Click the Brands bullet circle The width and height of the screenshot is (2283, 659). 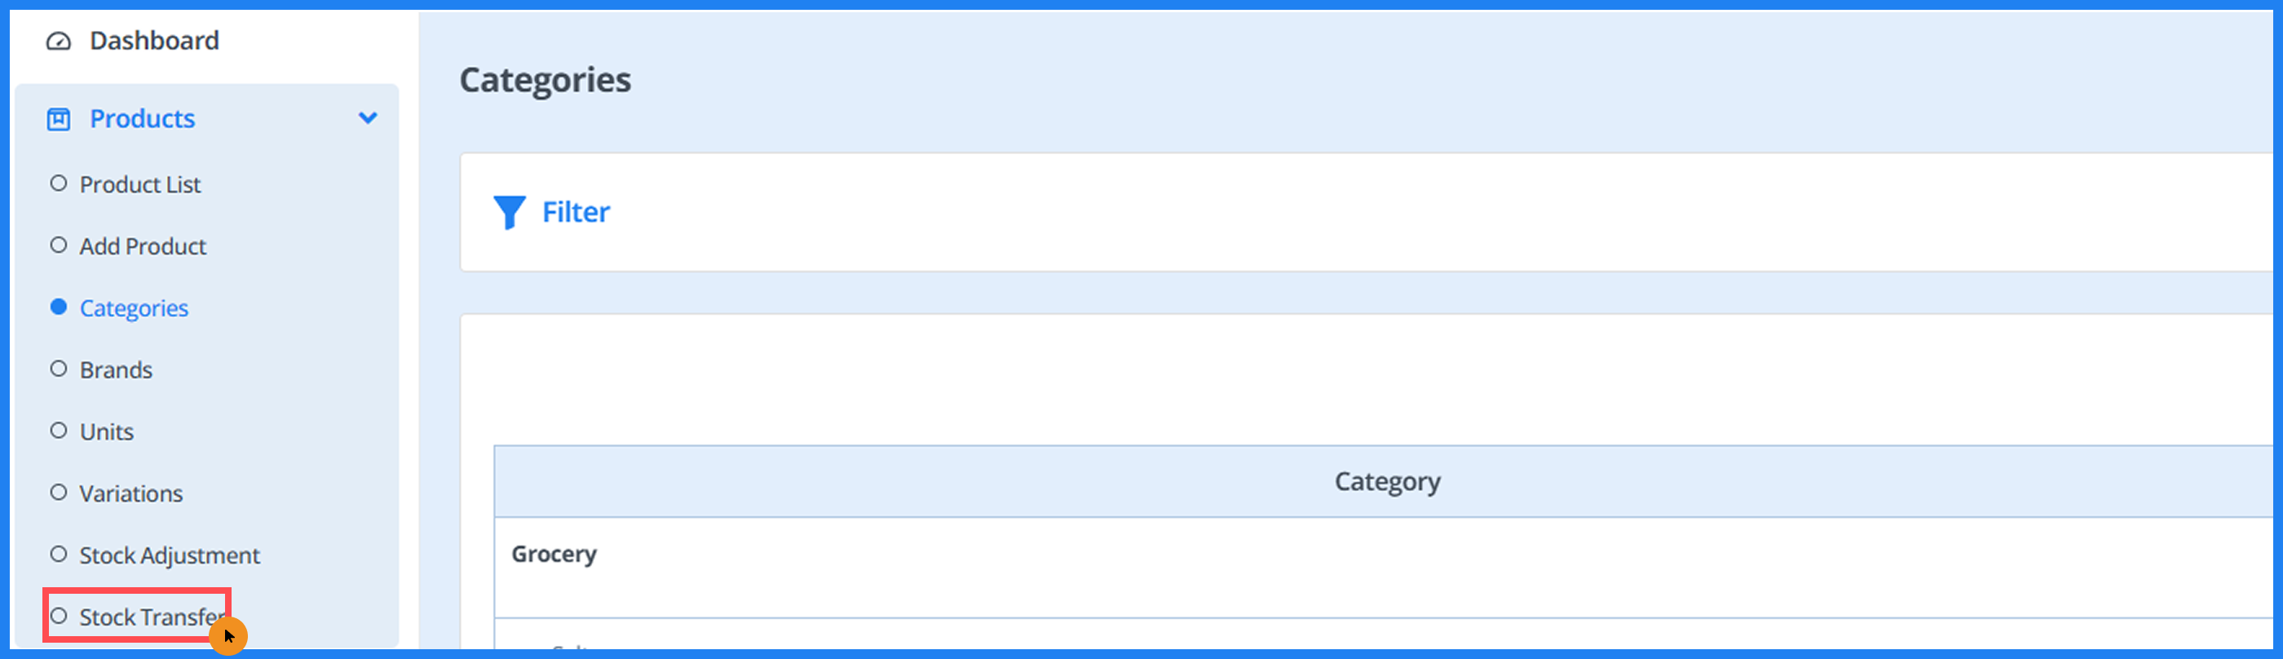tap(59, 369)
